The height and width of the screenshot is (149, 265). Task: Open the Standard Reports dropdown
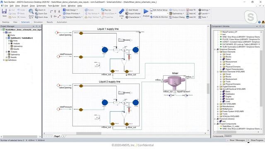pyautogui.click(x=73, y=17)
